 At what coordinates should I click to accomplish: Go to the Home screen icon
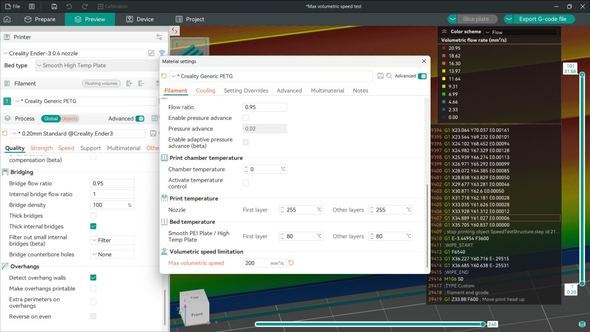click(7, 19)
